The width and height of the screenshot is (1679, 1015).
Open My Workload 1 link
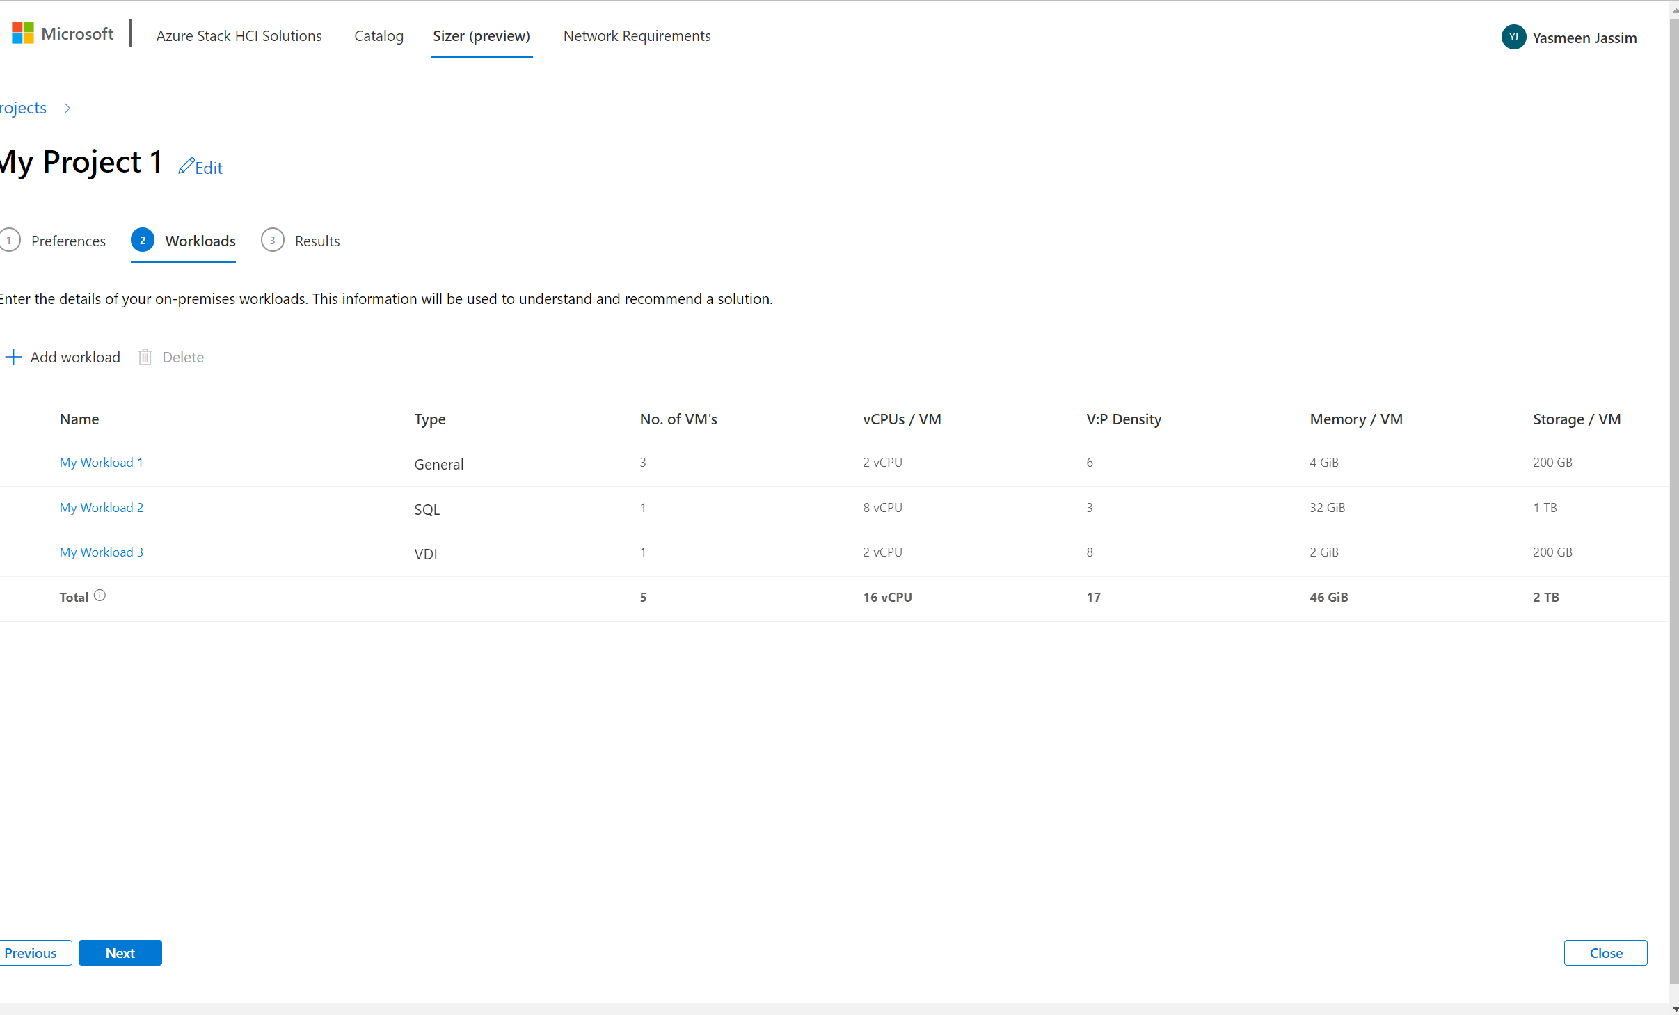click(x=101, y=463)
